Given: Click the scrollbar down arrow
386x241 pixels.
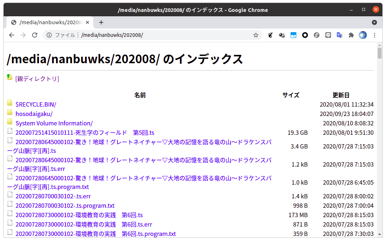Looking at the screenshot, I should [x=379, y=234].
